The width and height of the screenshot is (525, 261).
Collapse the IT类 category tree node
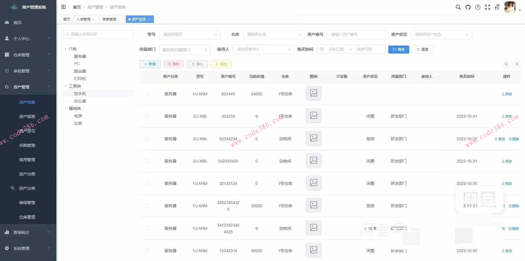coord(65,49)
